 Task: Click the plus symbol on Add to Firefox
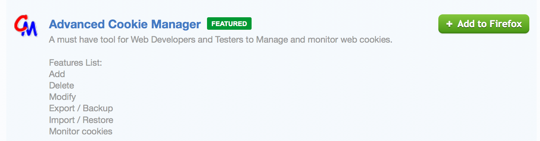[x=449, y=24]
